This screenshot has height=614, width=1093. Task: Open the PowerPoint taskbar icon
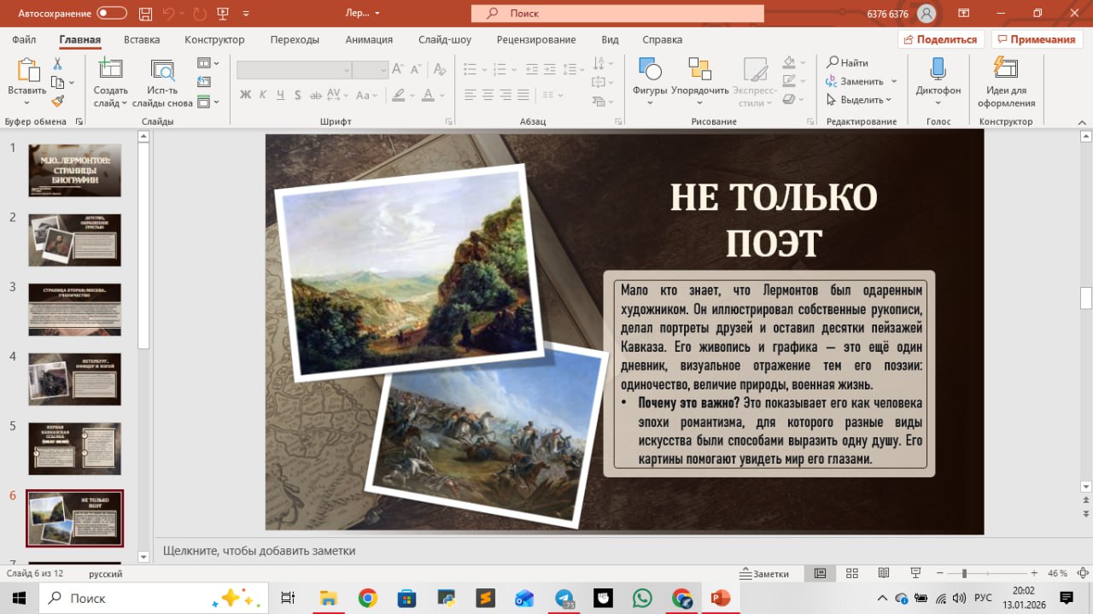(x=720, y=598)
